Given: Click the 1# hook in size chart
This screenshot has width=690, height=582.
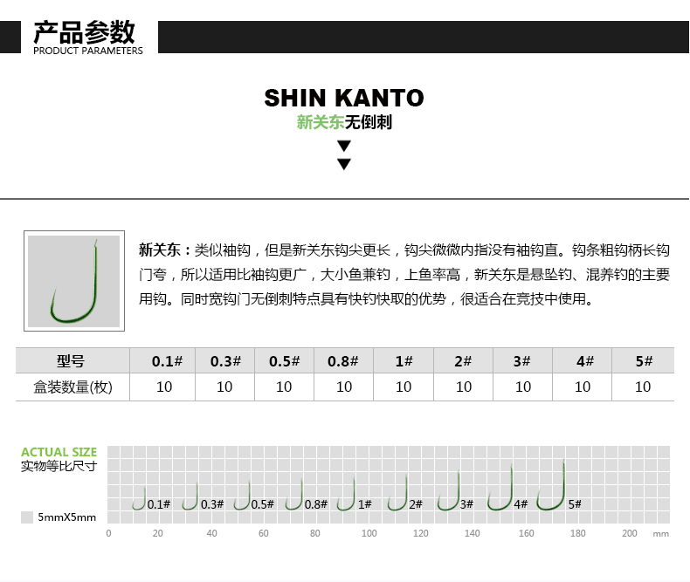Looking at the screenshot, I should coord(346,494).
